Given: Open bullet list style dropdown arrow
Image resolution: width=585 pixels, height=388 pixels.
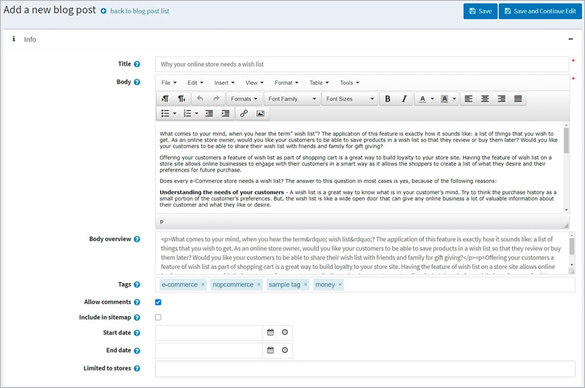Looking at the screenshot, I should [174, 114].
